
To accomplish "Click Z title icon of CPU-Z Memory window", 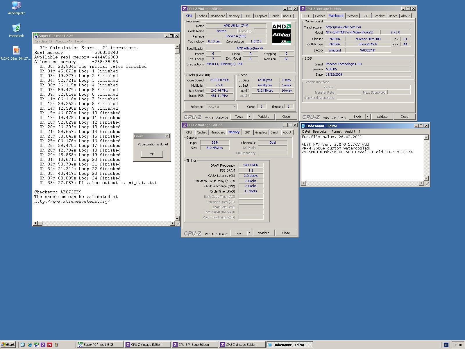I will (x=184, y=125).
